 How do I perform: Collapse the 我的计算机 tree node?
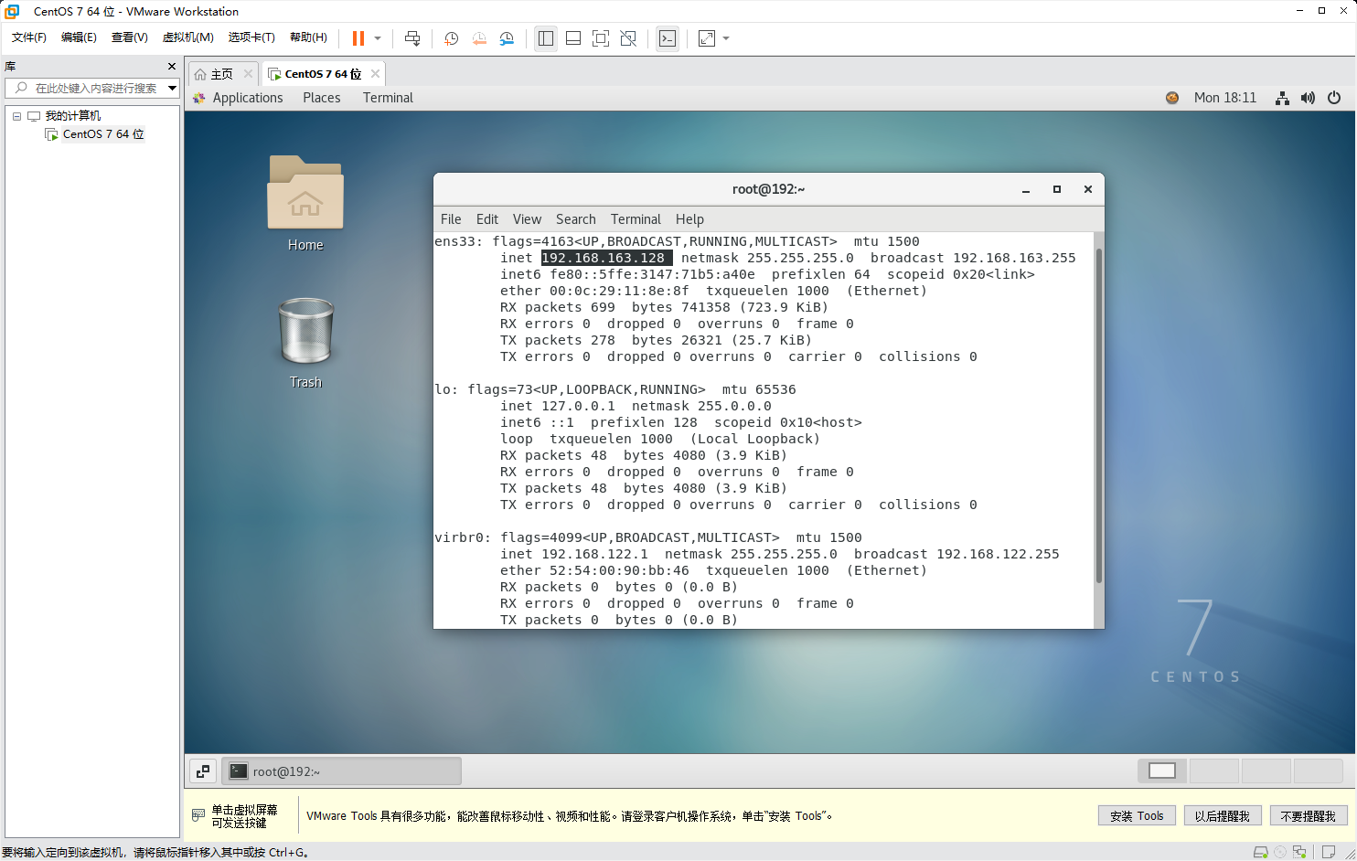16,116
